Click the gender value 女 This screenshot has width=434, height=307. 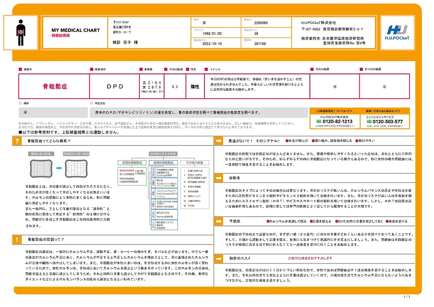point(204,23)
